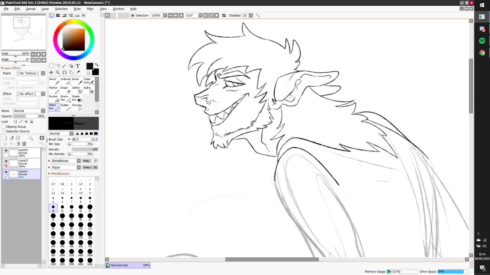
Task: Select the SelPen tool
Action: [77, 90]
